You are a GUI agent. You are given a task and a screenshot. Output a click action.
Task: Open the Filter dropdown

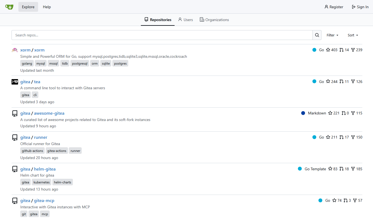point(332,35)
